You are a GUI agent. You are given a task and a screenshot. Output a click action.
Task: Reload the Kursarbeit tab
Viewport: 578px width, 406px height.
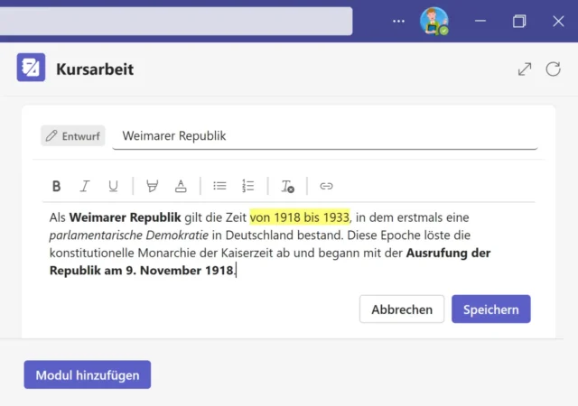pos(553,69)
